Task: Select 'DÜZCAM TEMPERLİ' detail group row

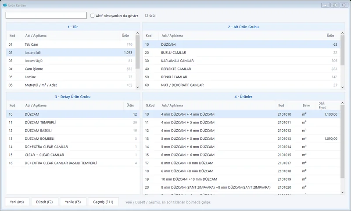Action: [x=73, y=122]
